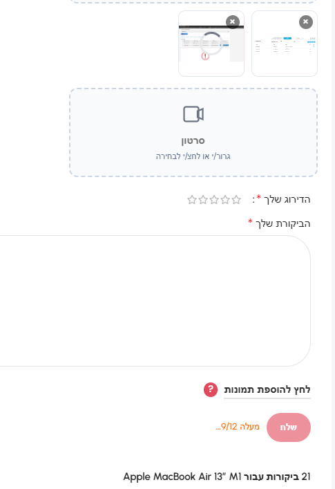Click the סרטון video drop zone title
335x489 pixels.
193,141
